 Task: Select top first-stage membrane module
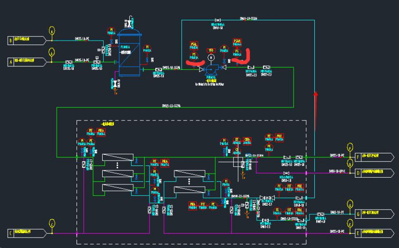(118, 157)
